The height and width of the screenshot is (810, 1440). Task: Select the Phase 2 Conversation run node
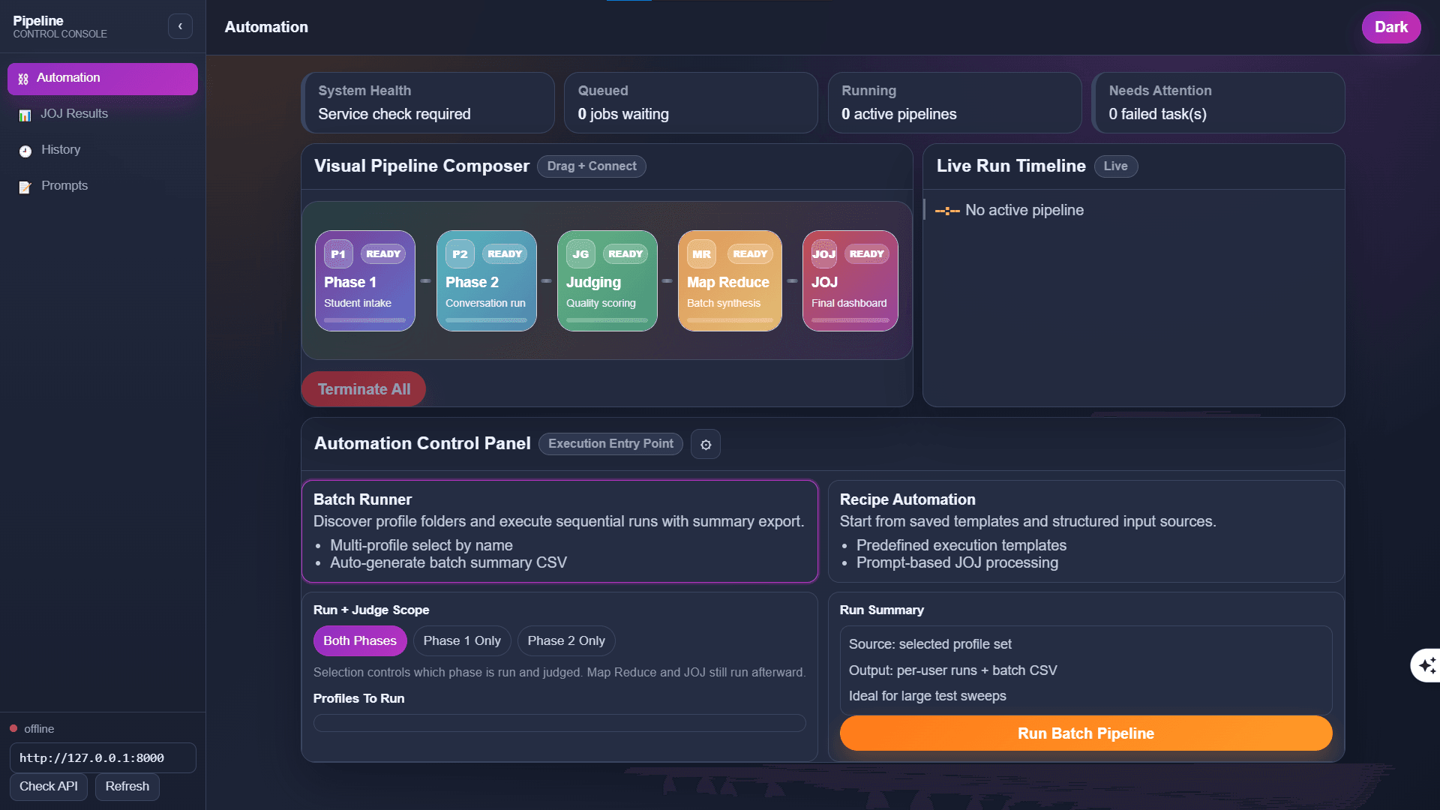487,280
